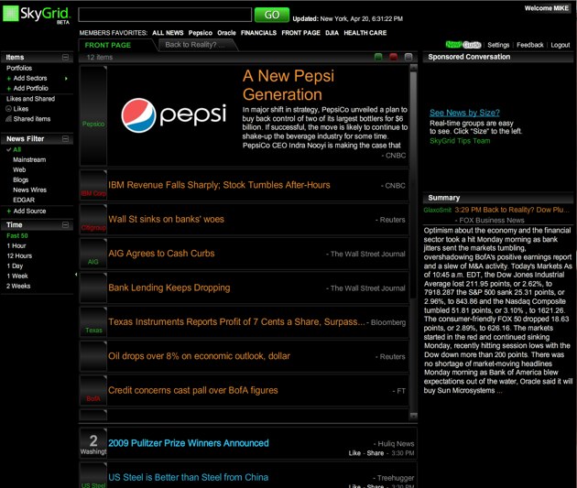Click the IBM Corp ticker tile
Screen dimensions: 577x488
point(93,185)
